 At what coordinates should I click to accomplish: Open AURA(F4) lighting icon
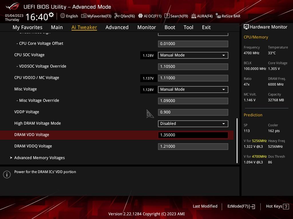coord(194,16)
